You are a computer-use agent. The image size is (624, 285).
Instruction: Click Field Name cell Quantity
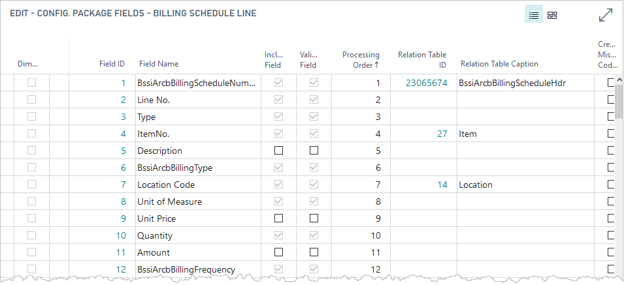(154, 235)
